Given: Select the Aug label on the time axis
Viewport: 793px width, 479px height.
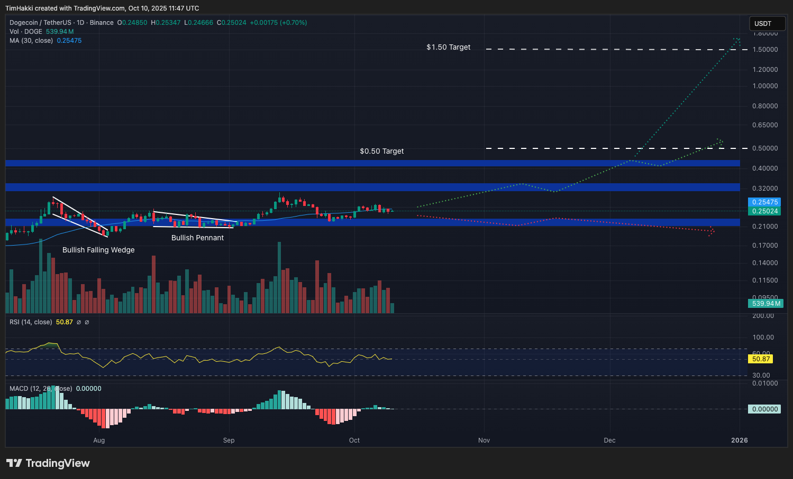Looking at the screenshot, I should (x=99, y=440).
